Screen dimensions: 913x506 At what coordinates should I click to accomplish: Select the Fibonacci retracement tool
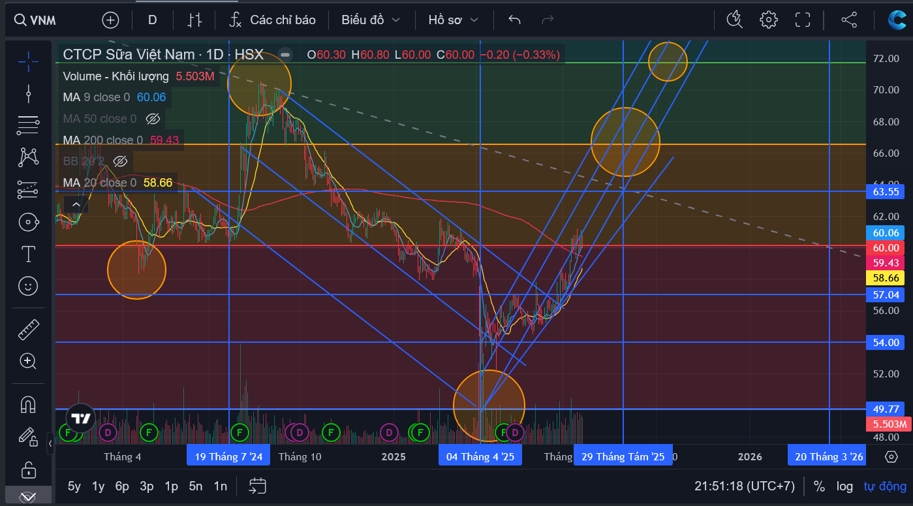(28, 125)
